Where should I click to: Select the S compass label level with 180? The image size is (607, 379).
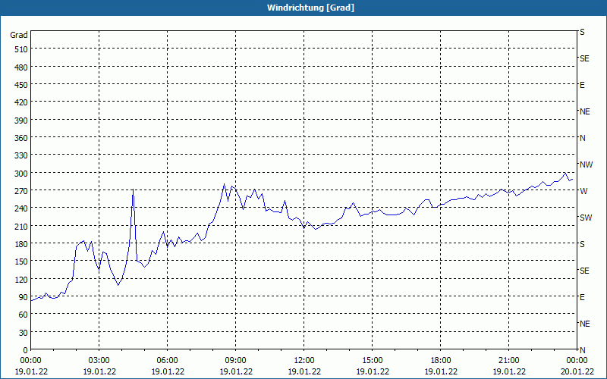point(582,244)
